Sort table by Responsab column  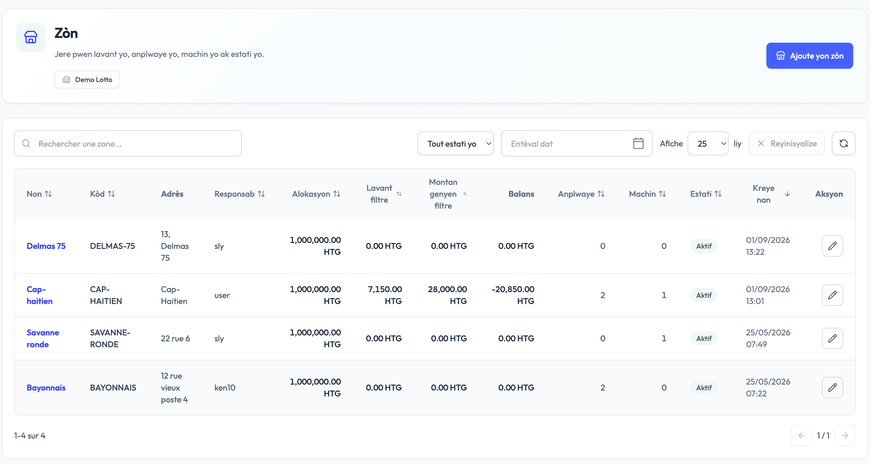click(240, 194)
